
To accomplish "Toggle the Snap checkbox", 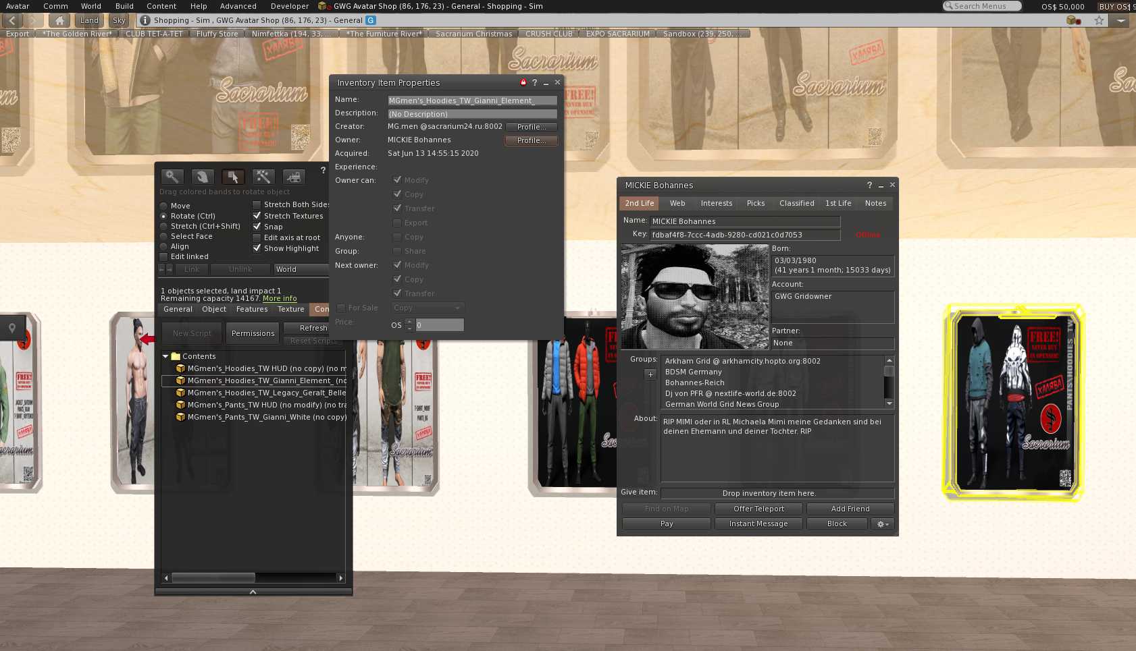I will (x=257, y=227).
